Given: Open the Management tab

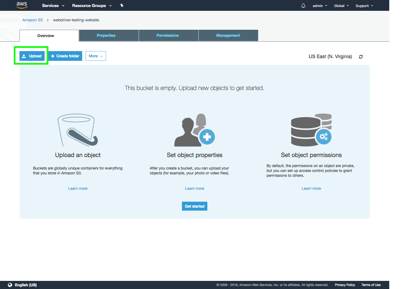Looking at the screenshot, I should 228,35.
